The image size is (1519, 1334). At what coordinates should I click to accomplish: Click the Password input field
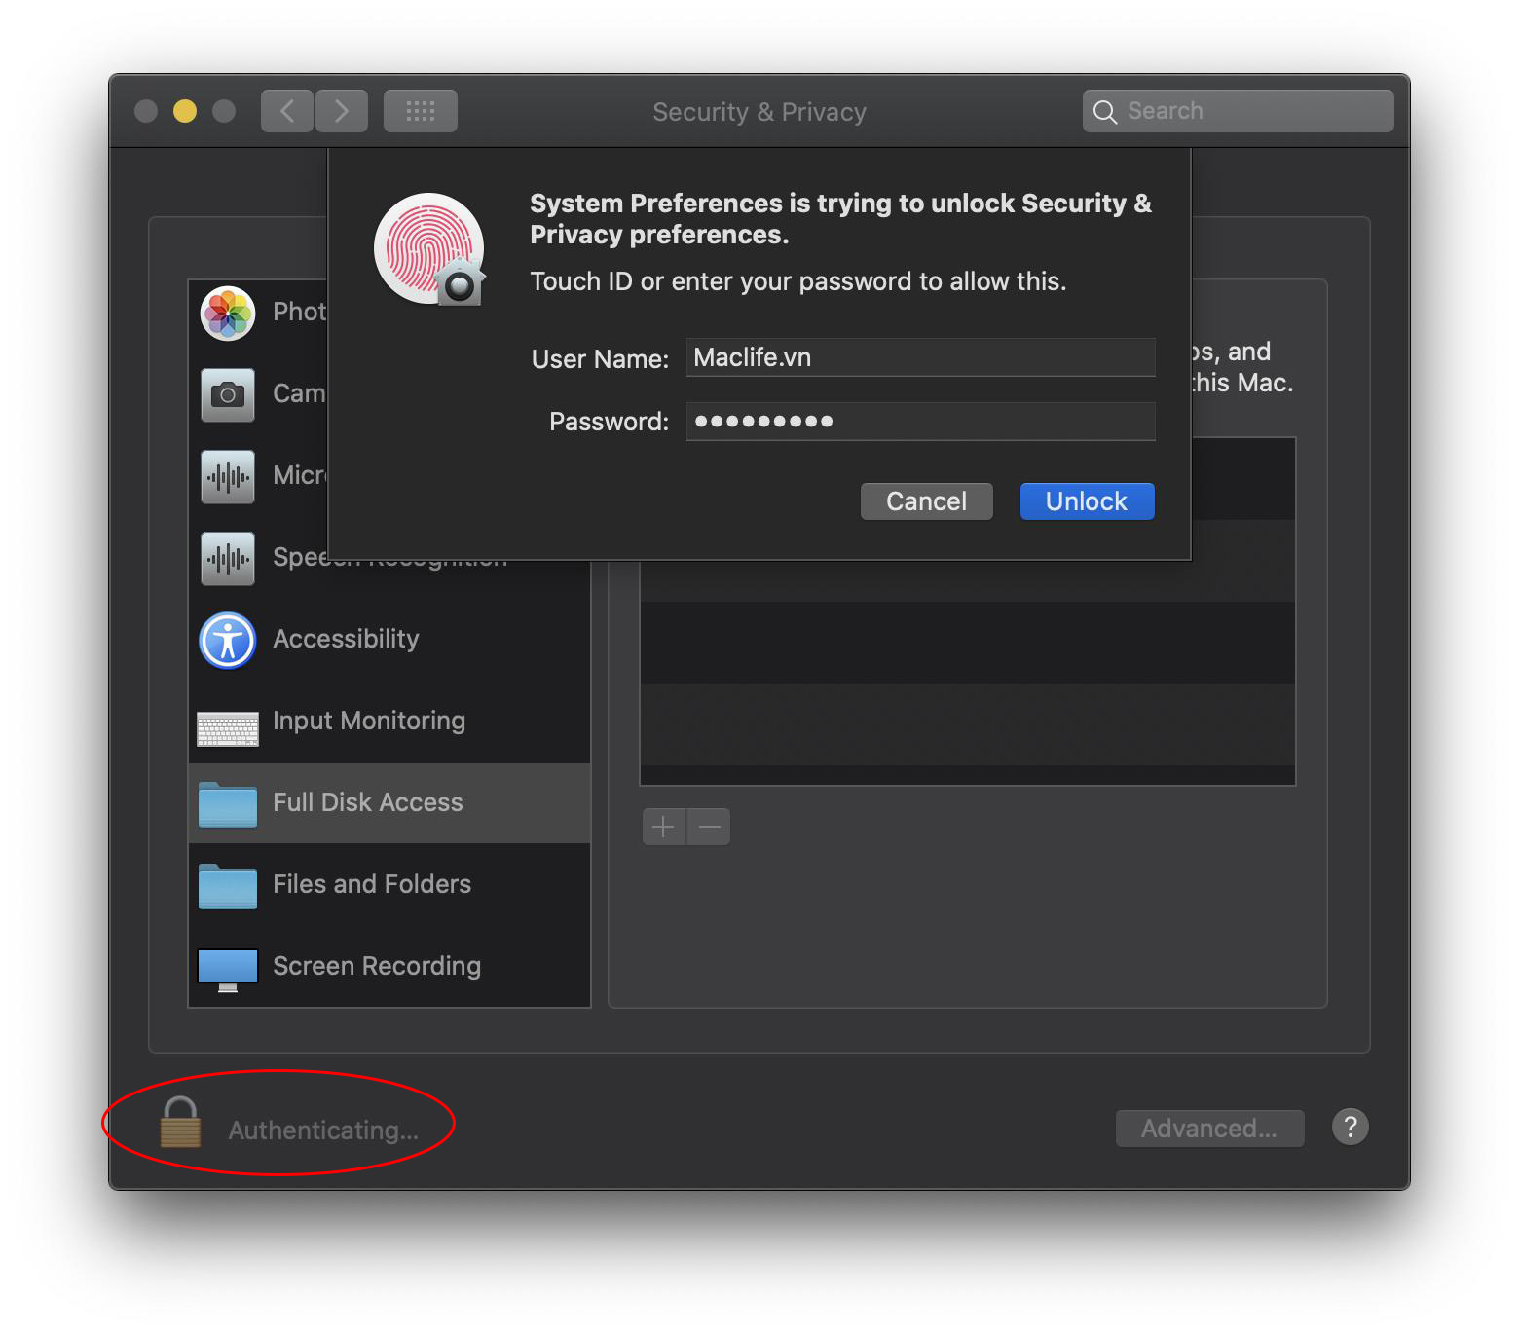[919, 421]
